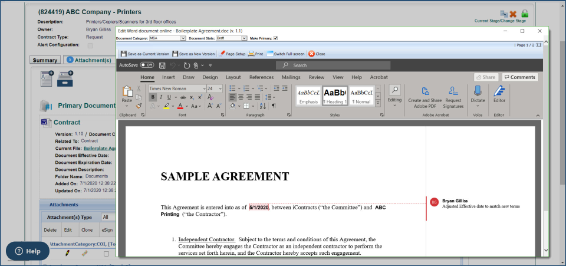The width and height of the screenshot is (566, 266).
Task: Open the Acrobat ribbon tab
Action: click(379, 77)
